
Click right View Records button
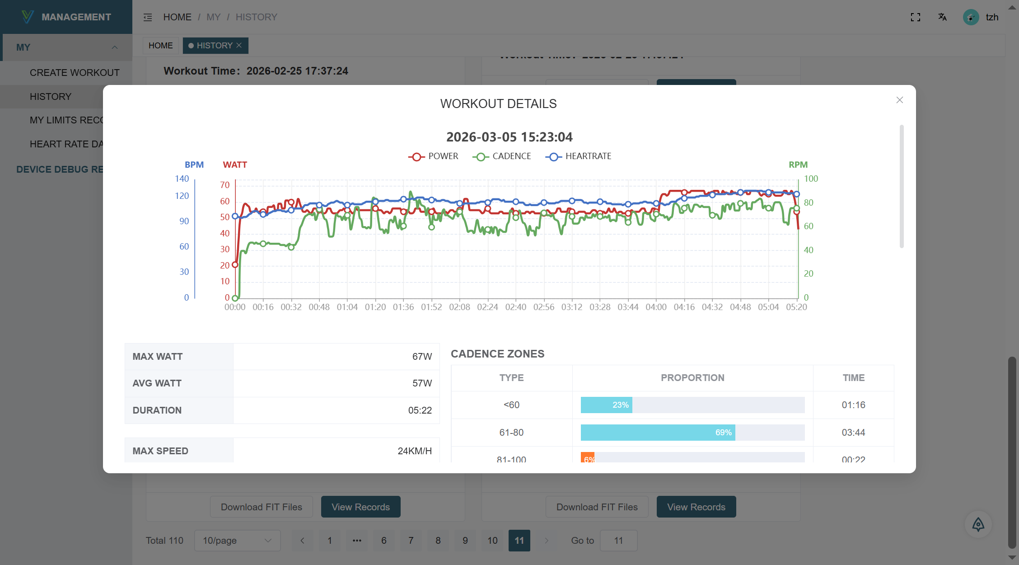[x=696, y=507]
